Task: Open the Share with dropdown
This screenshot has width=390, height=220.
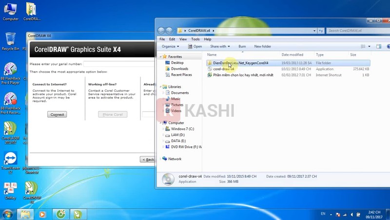Action: [220, 46]
